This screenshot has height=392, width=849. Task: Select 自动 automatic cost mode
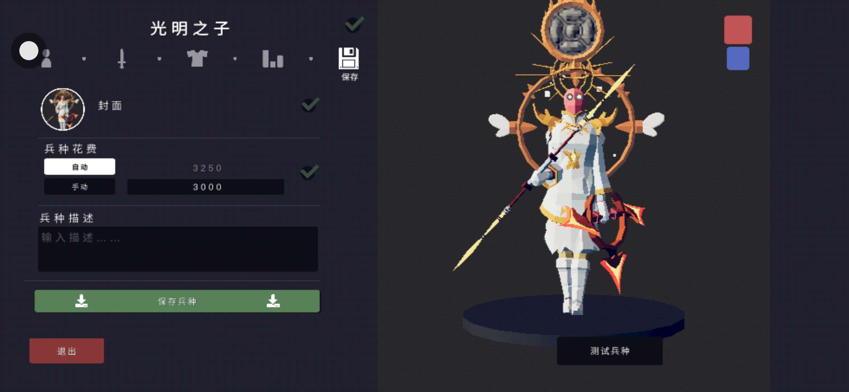point(80,167)
